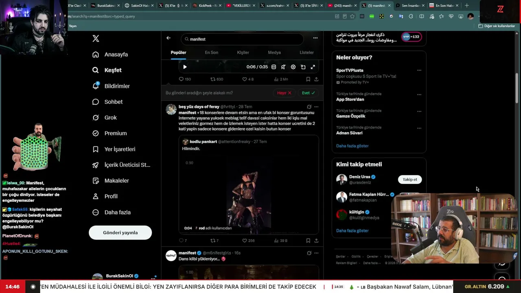Open a new browser tab
Image resolution: width=521 pixels, height=293 pixels.
click(466, 6)
